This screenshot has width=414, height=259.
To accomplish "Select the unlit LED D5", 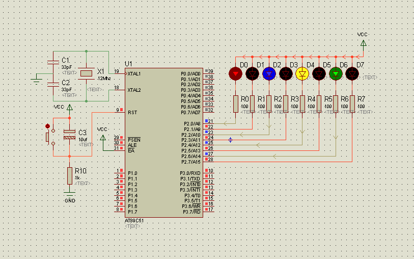I will coord(319,74).
